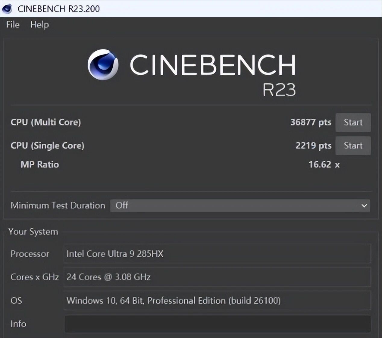Click the Cinebench title bar app icon
The image size is (382, 338).
[7, 8]
